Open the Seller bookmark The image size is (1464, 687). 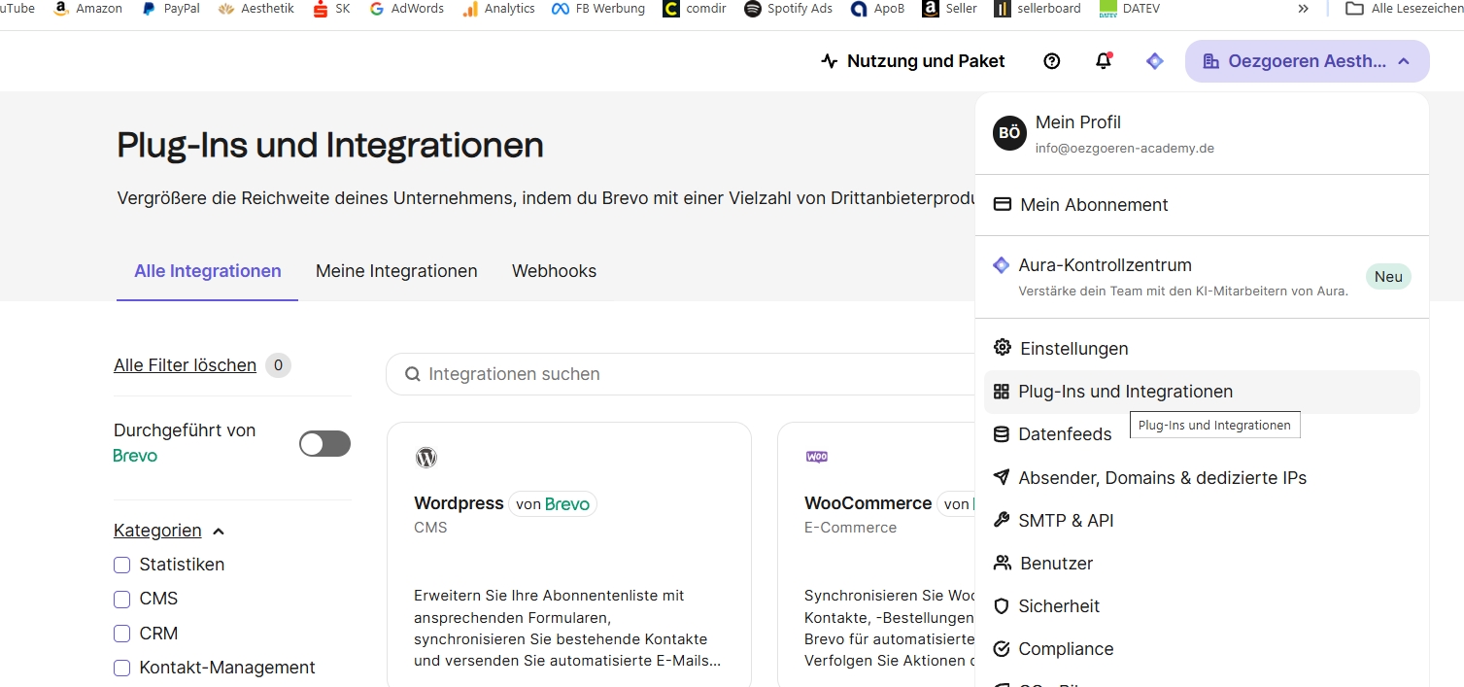pos(949,9)
